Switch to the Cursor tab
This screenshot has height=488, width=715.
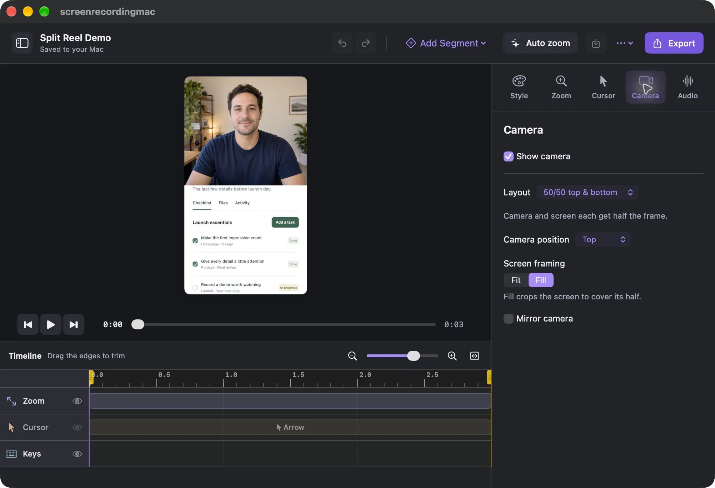click(x=603, y=87)
